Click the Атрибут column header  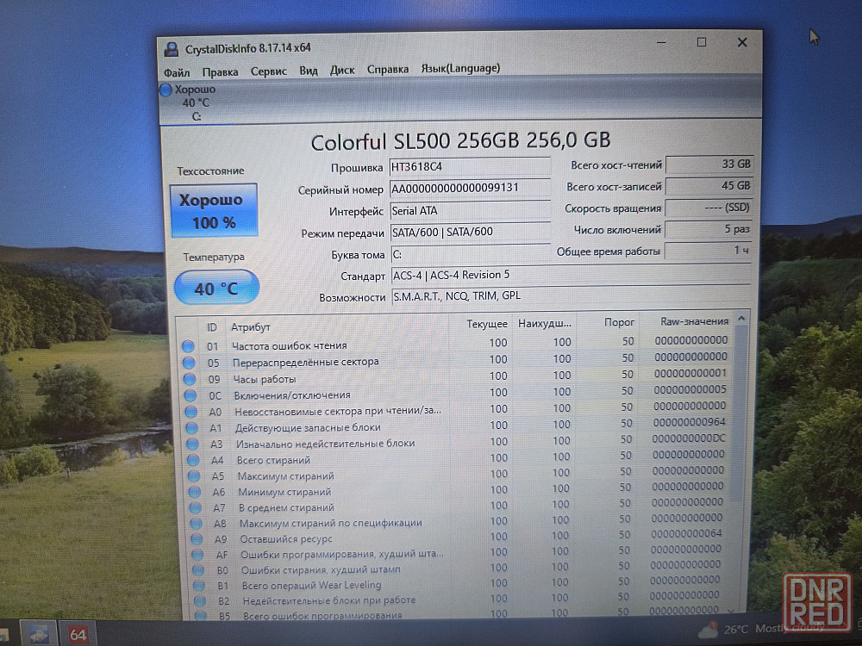[x=251, y=327]
